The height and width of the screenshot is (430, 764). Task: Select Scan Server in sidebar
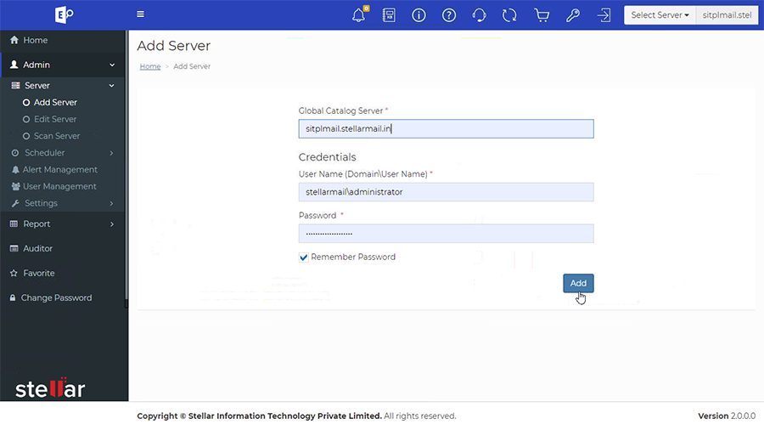[57, 136]
